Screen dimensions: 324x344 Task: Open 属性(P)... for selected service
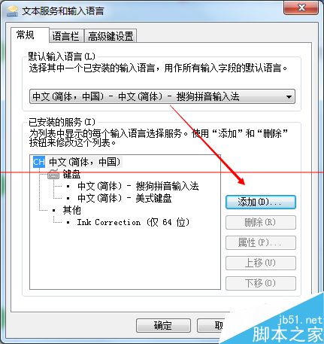[261, 242]
